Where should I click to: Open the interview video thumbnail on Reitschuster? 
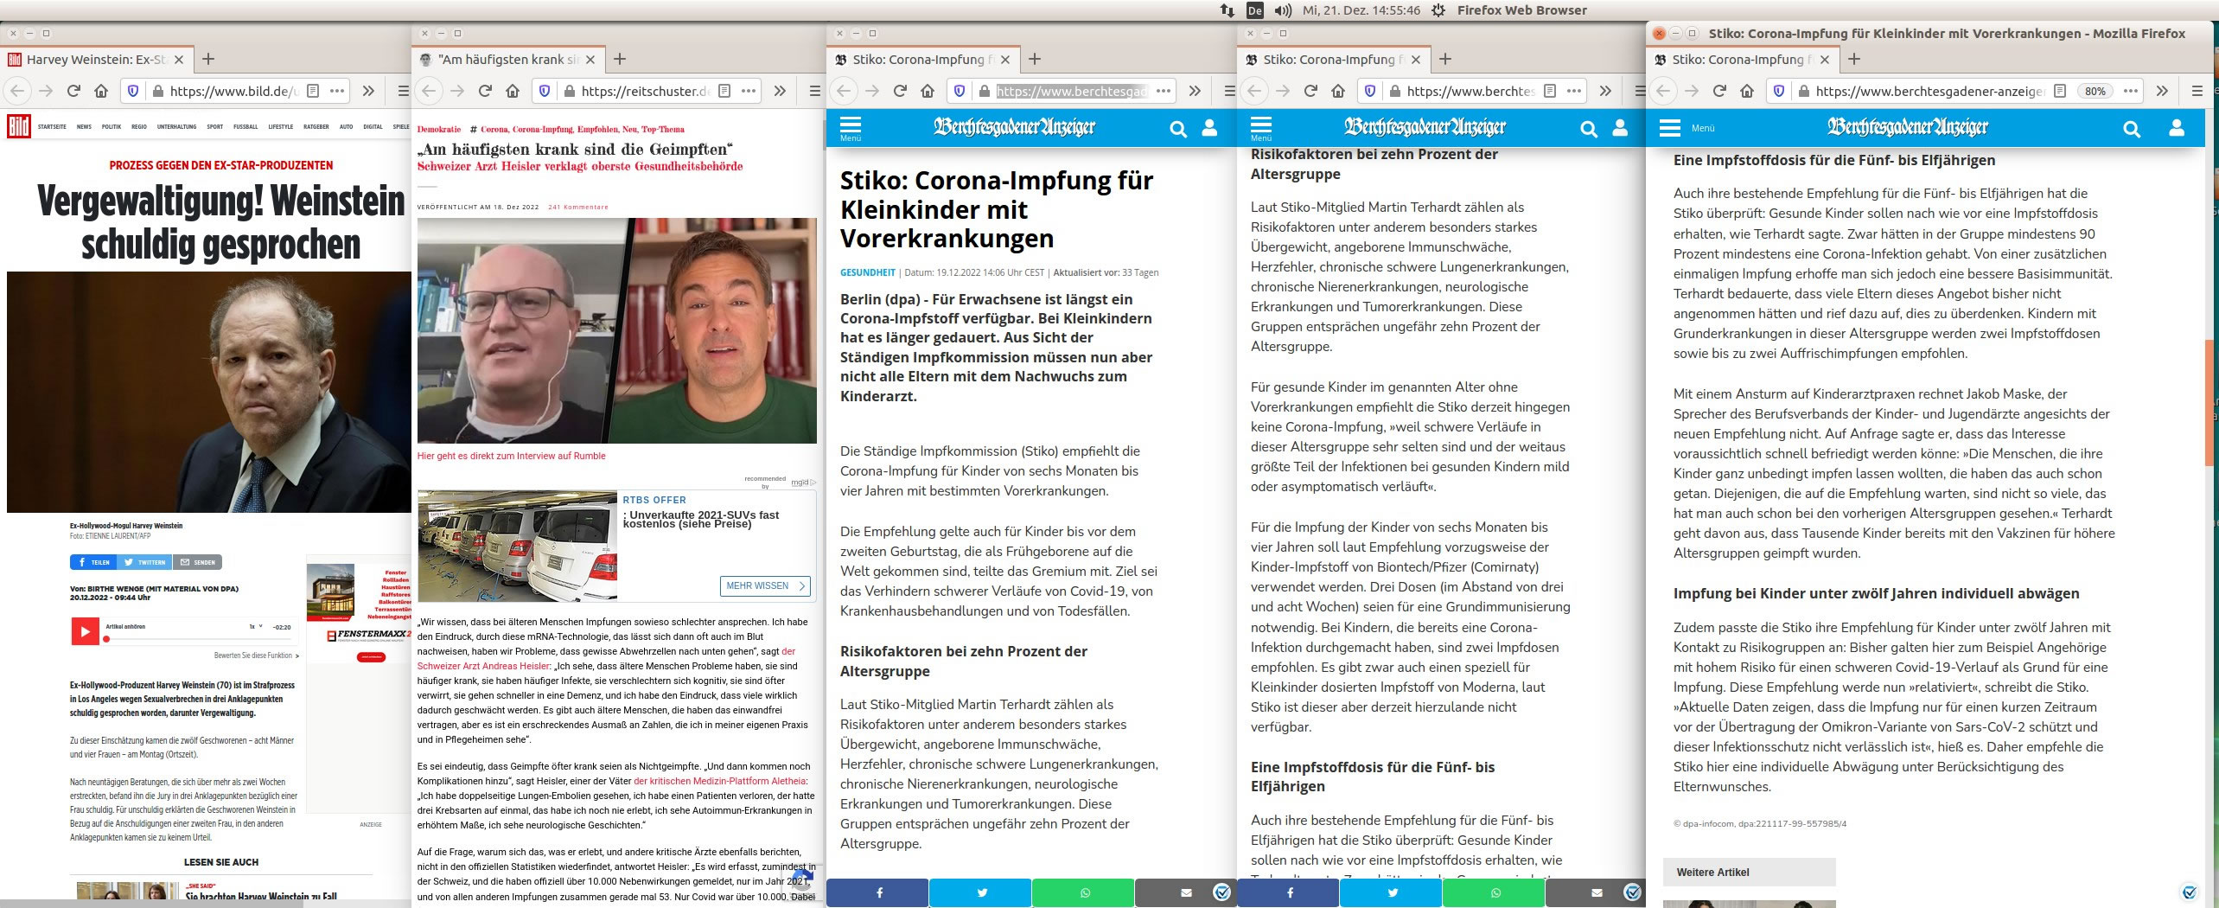tap(617, 330)
